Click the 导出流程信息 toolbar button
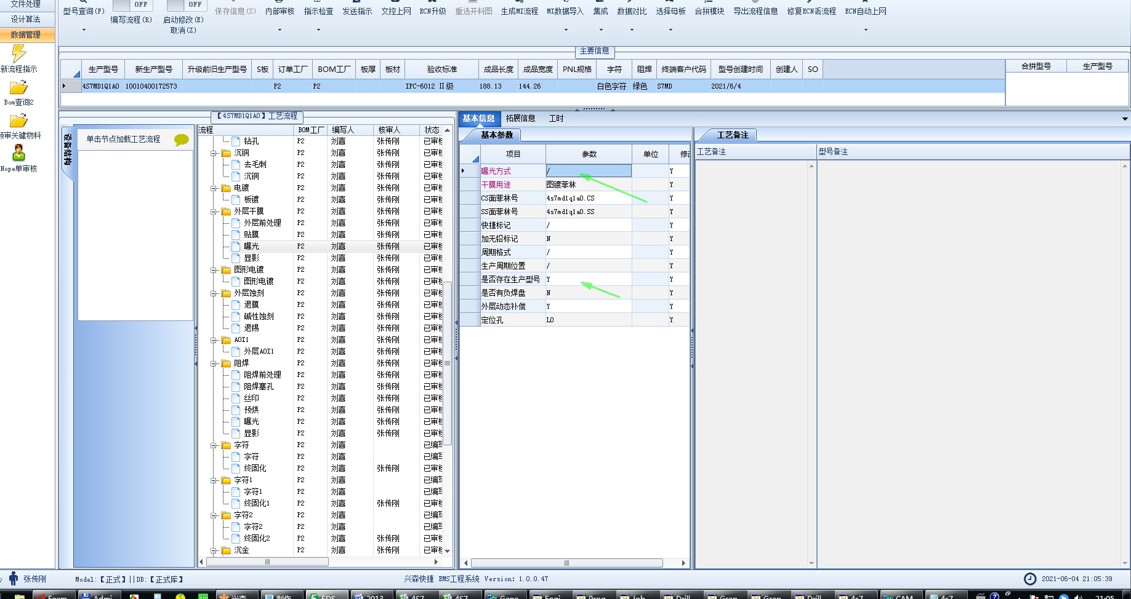Image resolution: width=1131 pixels, height=599 pixels. coord(755,11)
